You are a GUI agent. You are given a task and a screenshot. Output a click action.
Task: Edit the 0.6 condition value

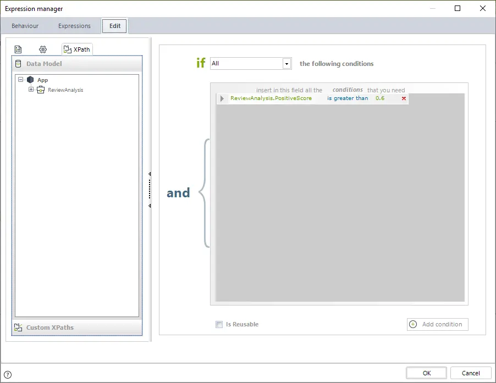pyautogui.click(x=380, y=98)
